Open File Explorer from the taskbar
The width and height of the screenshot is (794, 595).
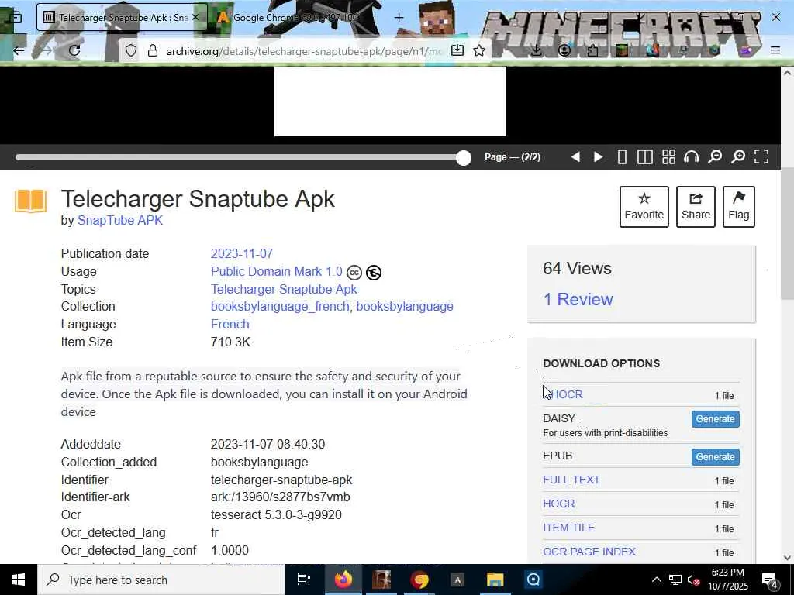tap(495, 580)
